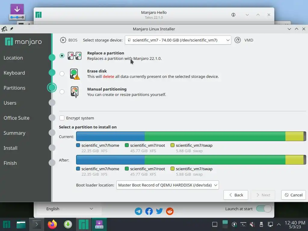Click scientific_vm7/swap legend under After
Screen dimensions: 308x231
(x=192, y=169)
